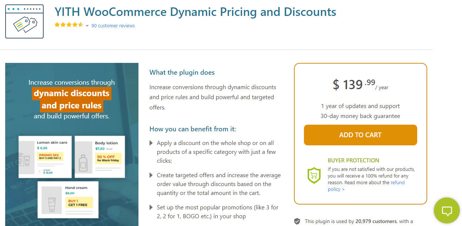Click the Buyer Protection shield cart icon

(314, 175)
